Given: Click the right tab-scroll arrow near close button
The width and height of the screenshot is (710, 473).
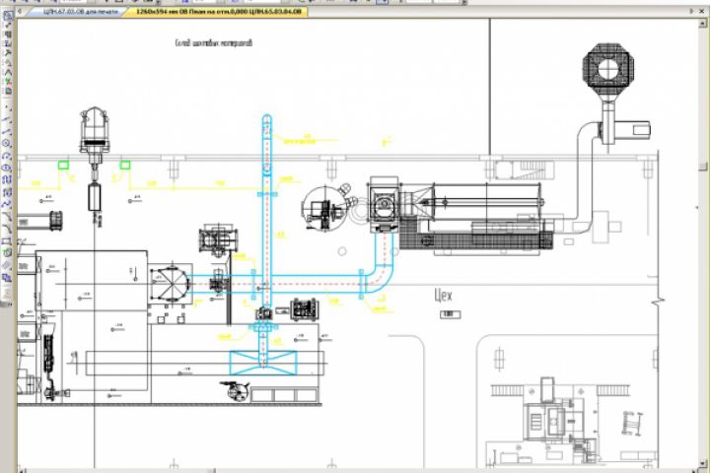Looking at the screenshot, I should point(691,11).
